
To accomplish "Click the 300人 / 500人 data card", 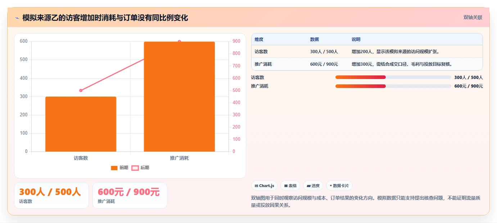I will click(51, 195).
